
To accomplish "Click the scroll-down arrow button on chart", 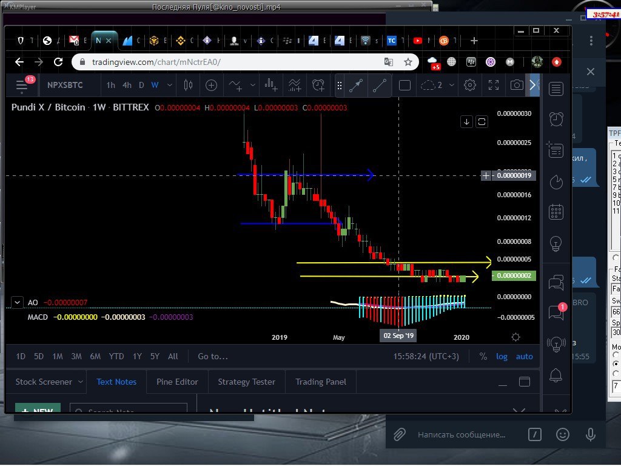I will point(466,121).
